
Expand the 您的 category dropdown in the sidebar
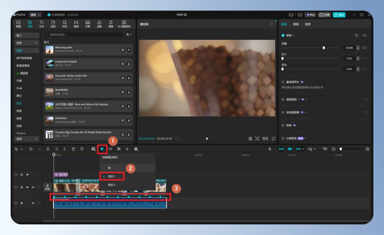pos(27,43)
